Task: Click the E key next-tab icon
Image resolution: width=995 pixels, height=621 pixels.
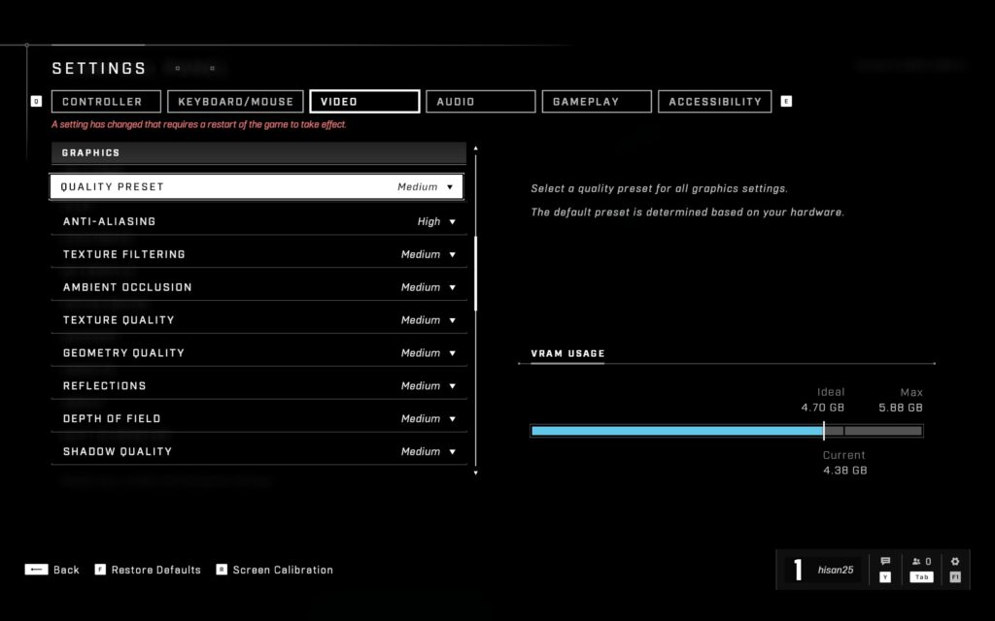Action: tap(786, 101)
